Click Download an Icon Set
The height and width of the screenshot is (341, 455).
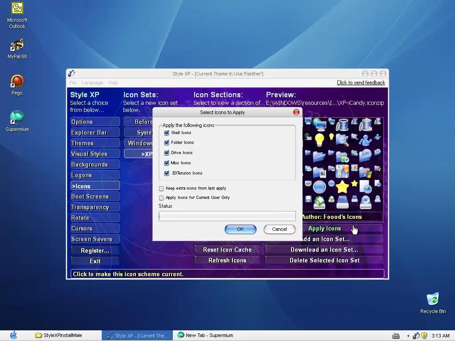(x=324, y=250)
